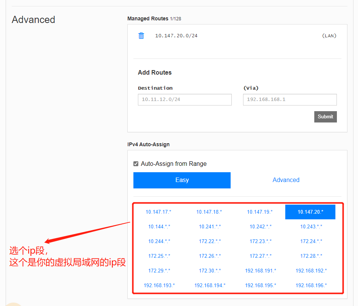Pick the 172.27.*.* range
358x306 pixels.
point(260,256)
